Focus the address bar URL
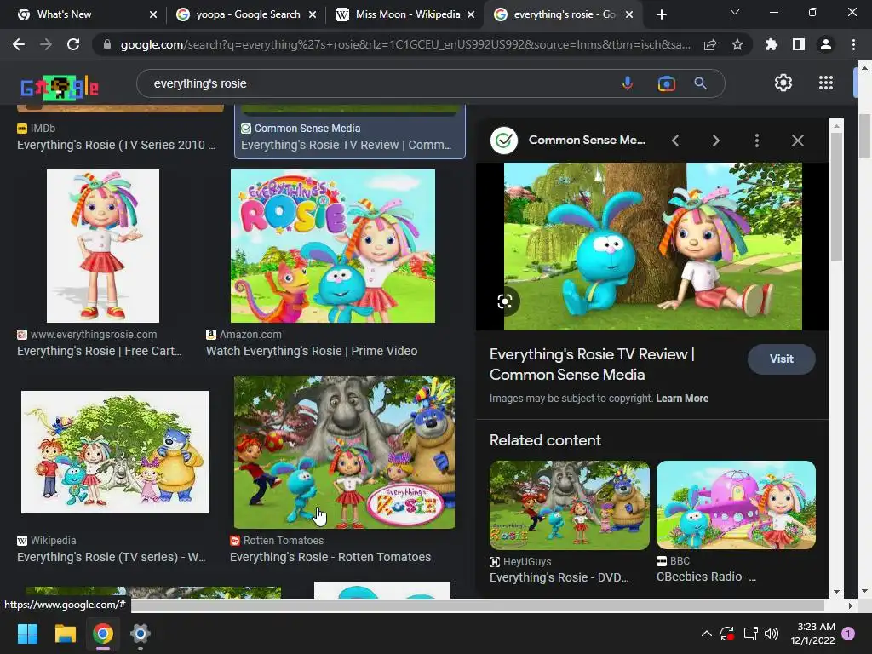The image size is (872, 654). 404,44
